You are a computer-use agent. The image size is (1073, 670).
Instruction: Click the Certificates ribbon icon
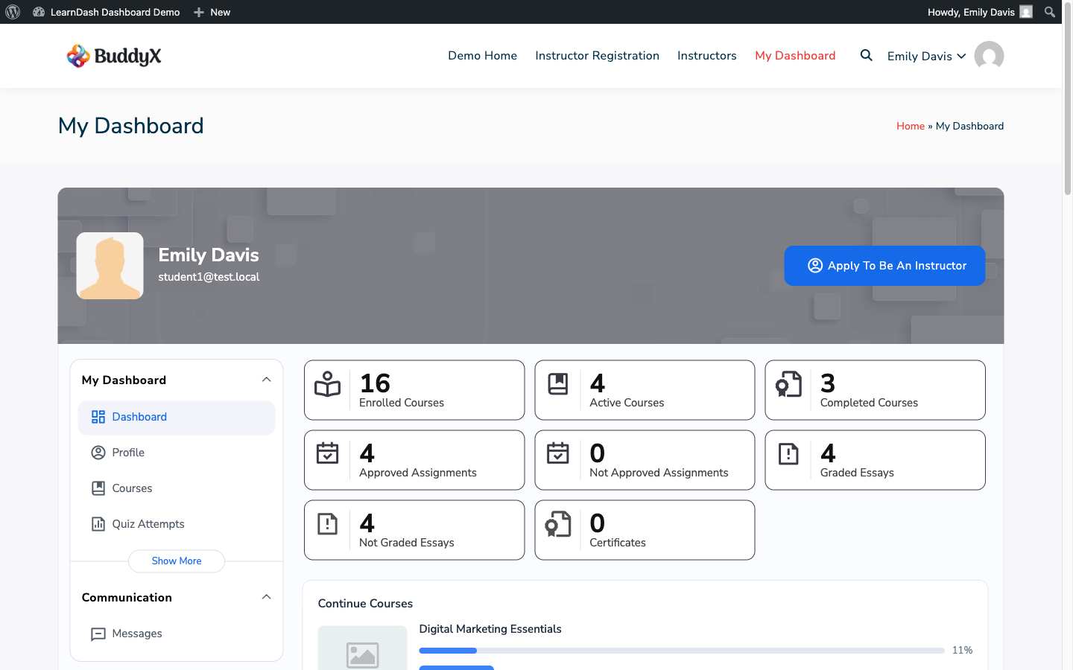[558, 525]
